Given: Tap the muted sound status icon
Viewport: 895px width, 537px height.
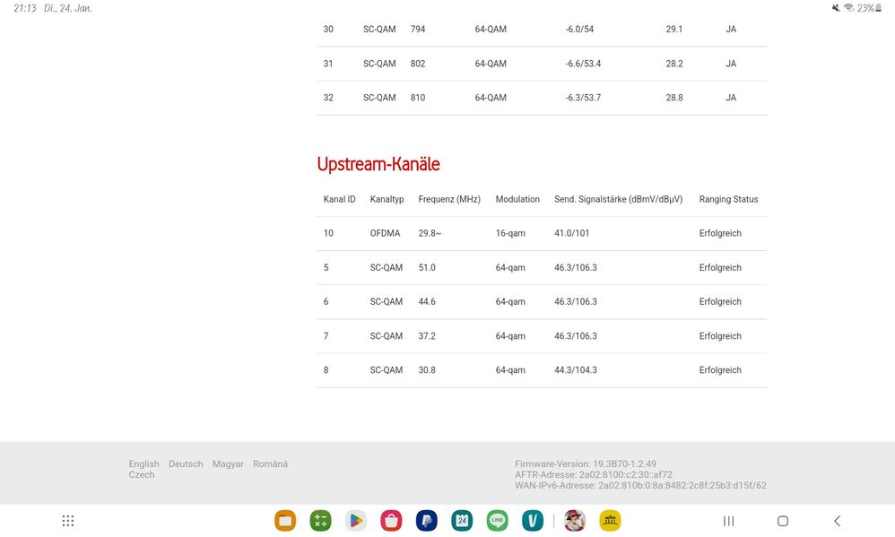Looking at the screenshot, I should tap(836, 8).
